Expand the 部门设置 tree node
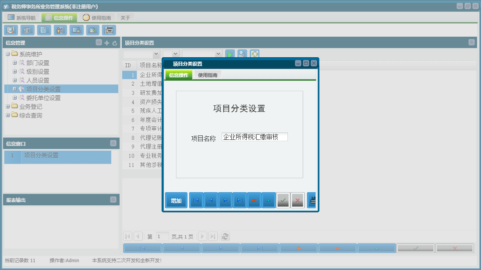This screenshot has width=481, height=270. (x=14, y=62)
